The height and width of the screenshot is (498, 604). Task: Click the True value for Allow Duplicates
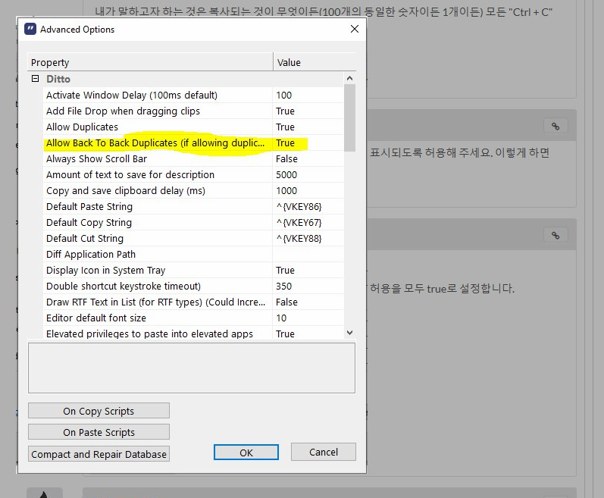(308, 127)
